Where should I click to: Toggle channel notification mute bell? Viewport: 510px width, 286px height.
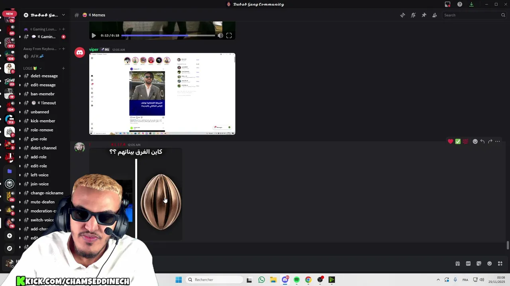[x=413, y=15]
